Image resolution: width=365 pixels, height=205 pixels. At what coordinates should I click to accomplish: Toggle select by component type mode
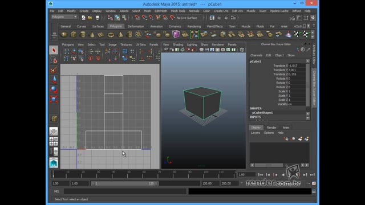(124, 18)
